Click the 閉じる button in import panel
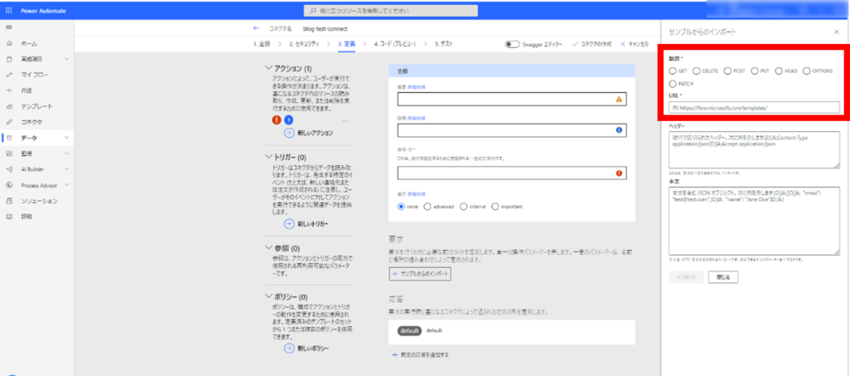Viewport: 850px width, 376px height. 722,277
